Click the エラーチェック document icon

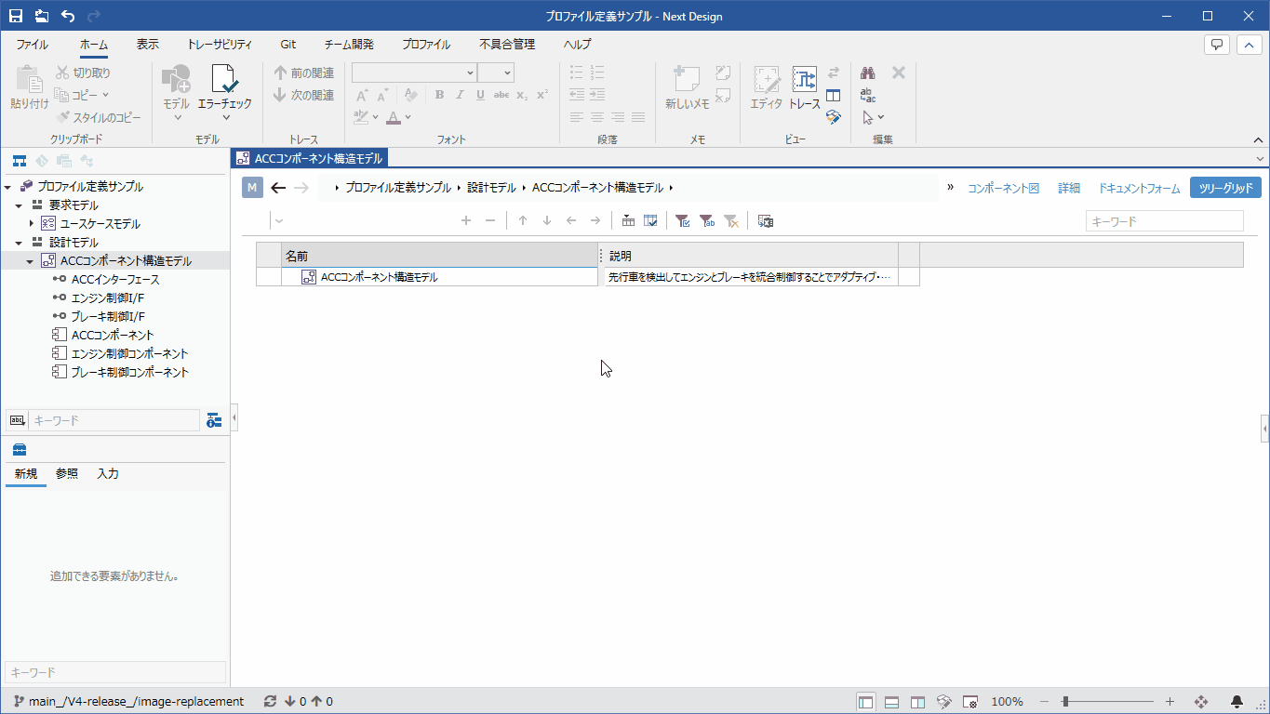click(x=224, y=79)
